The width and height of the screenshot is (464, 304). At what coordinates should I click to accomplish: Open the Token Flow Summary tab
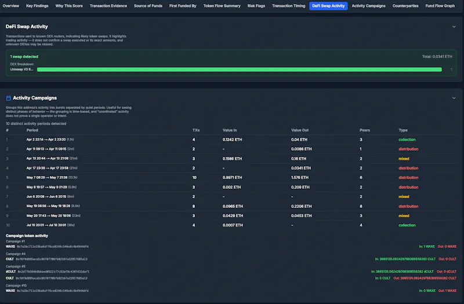pos(222,6)
